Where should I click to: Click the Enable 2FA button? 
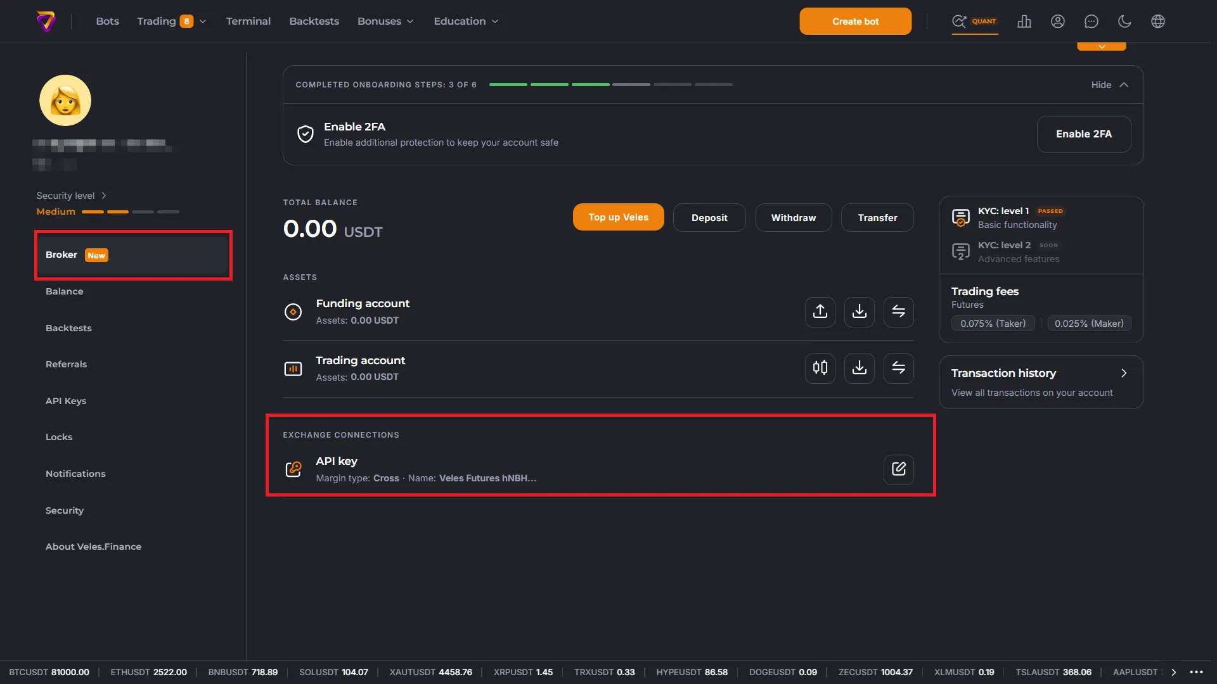click(1083, 134)
